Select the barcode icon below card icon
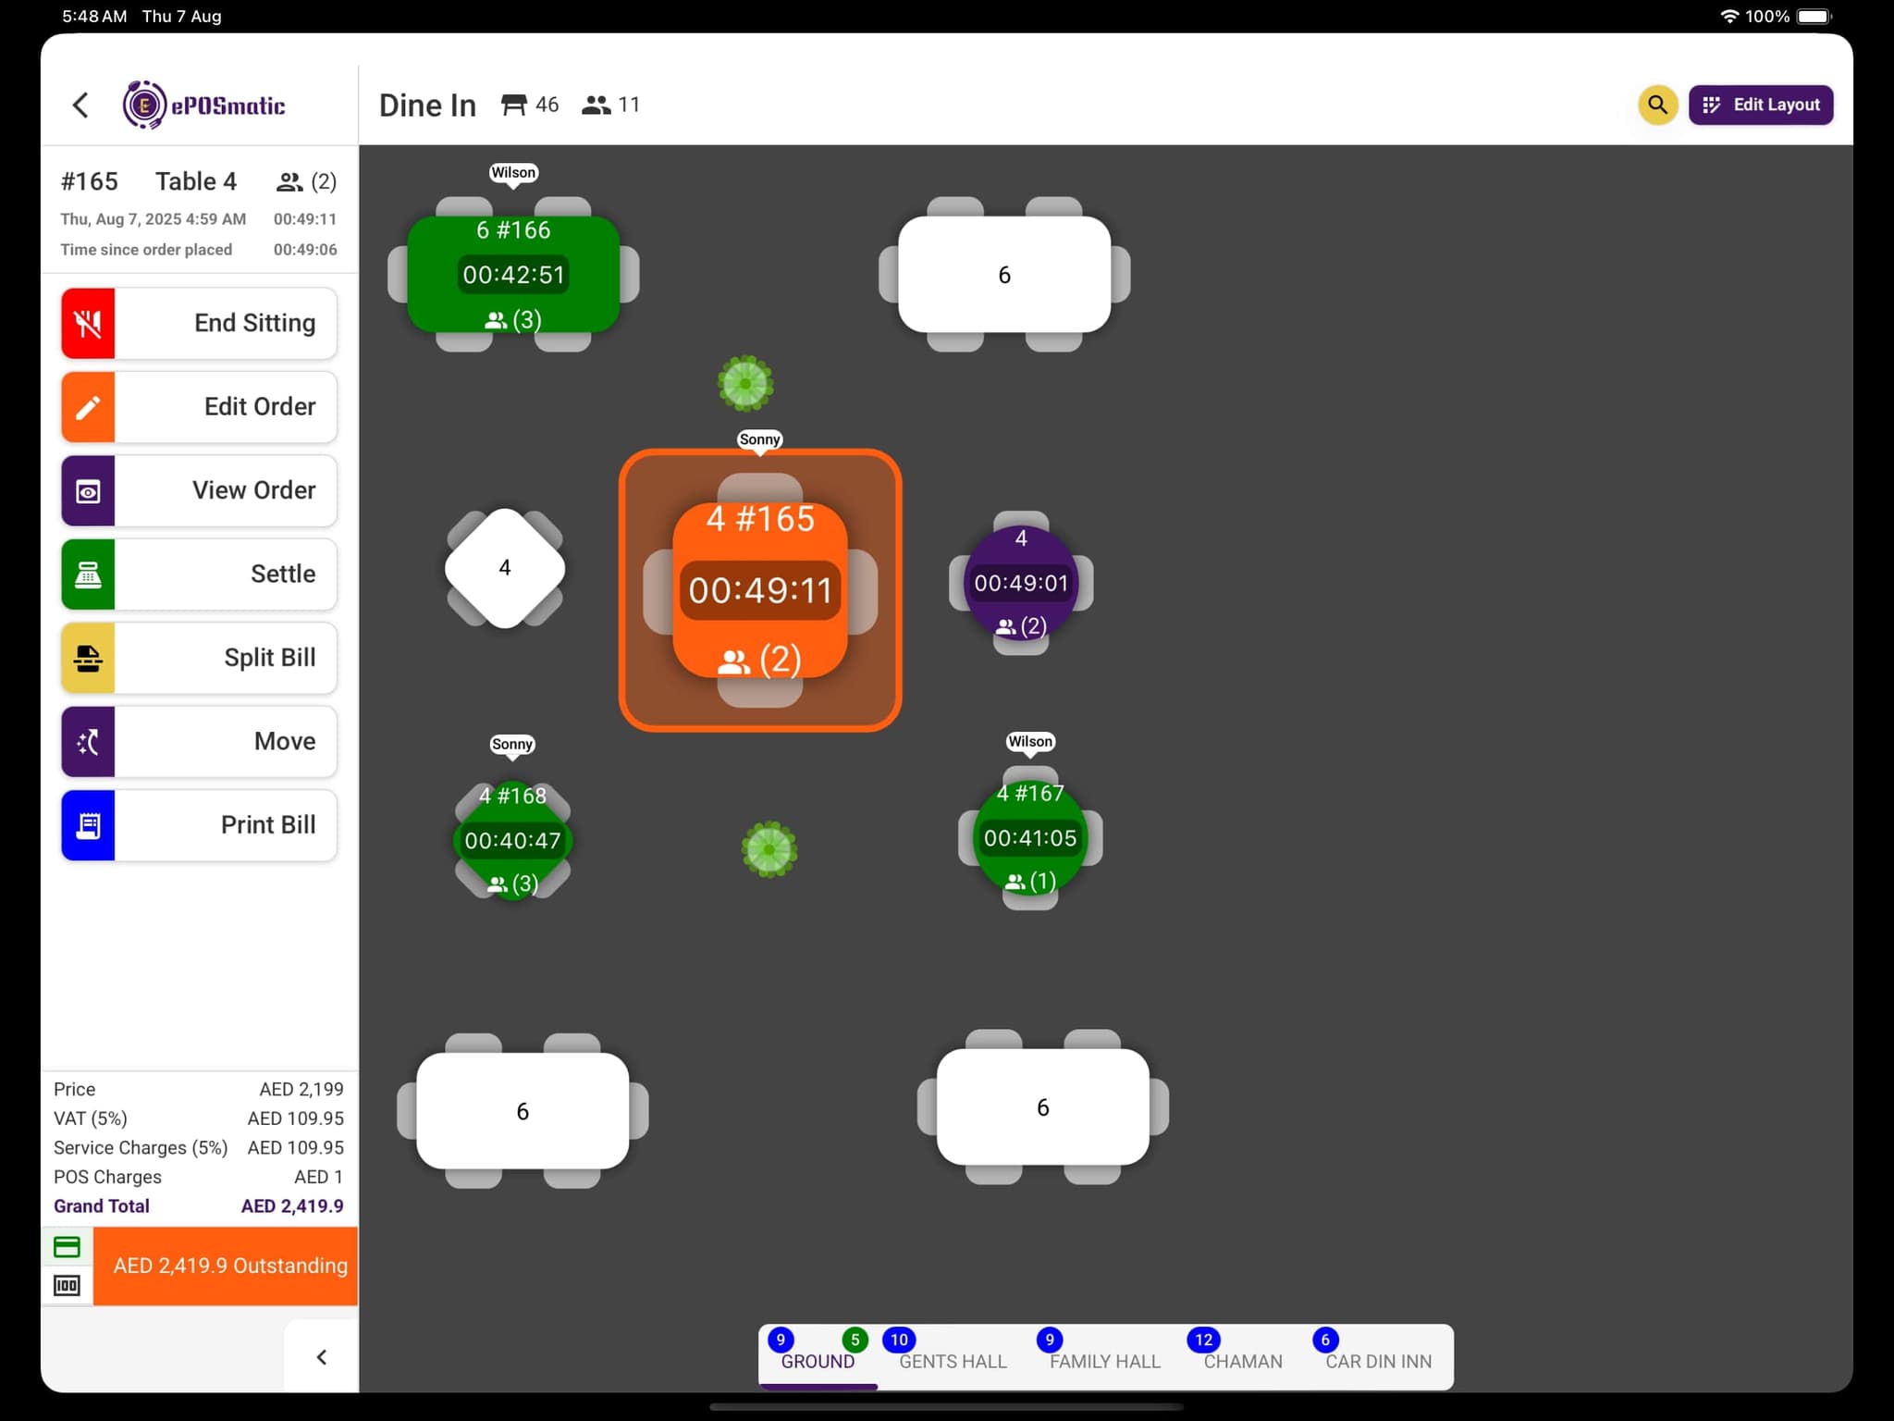 point(67,1286)
